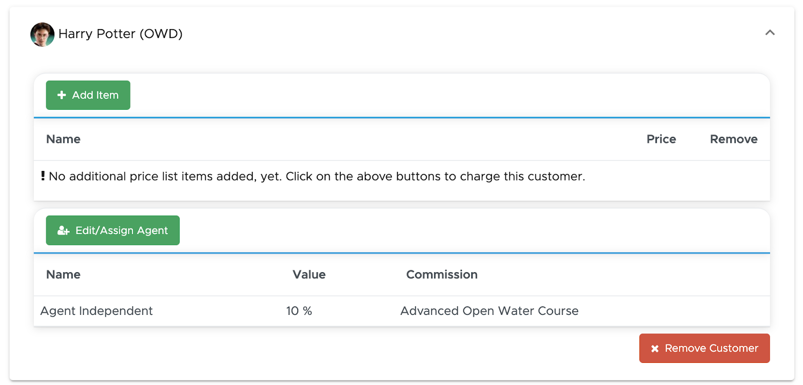The width and height of the screenshot is (803, 385).
Task: Remove the customer with the red button
Action: (x=704, y=348)
